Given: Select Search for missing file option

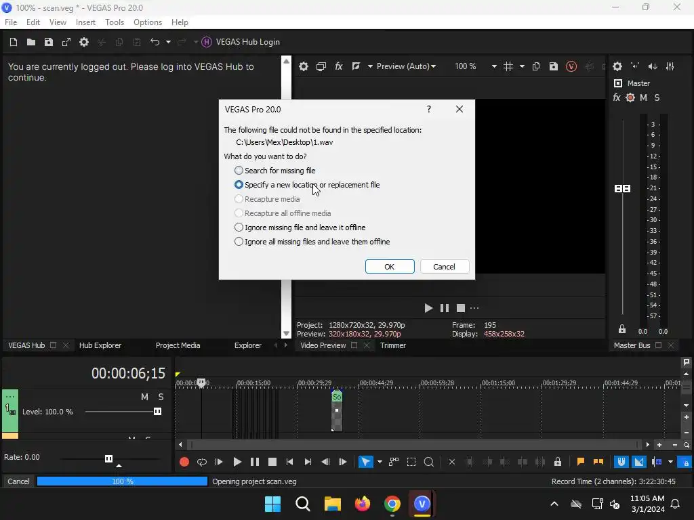Looking at the screenshot, I should coord(275,171).
